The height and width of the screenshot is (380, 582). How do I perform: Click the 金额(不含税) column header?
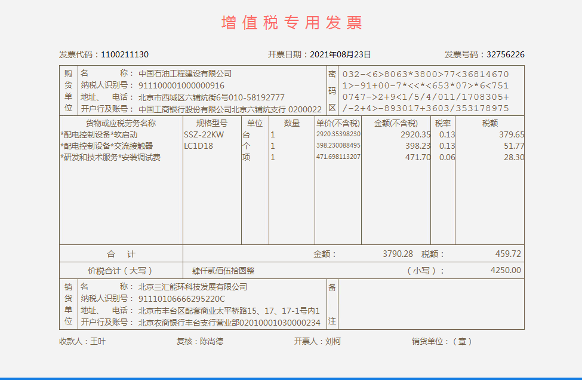[396, 123]
